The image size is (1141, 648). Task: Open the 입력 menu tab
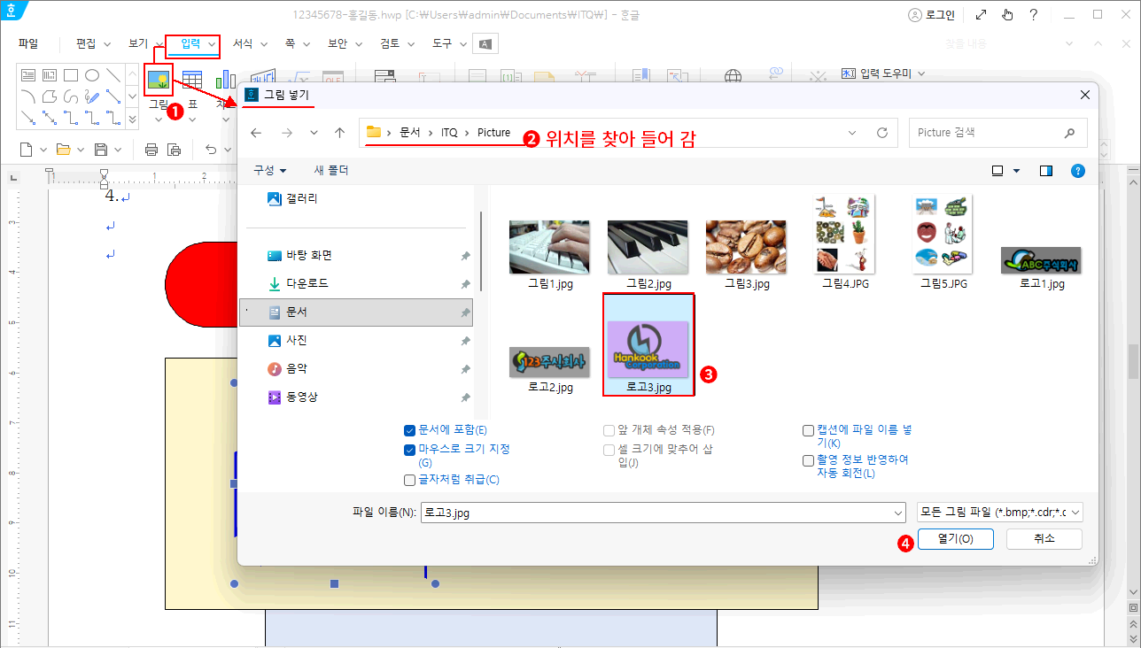tap(191, 43)
